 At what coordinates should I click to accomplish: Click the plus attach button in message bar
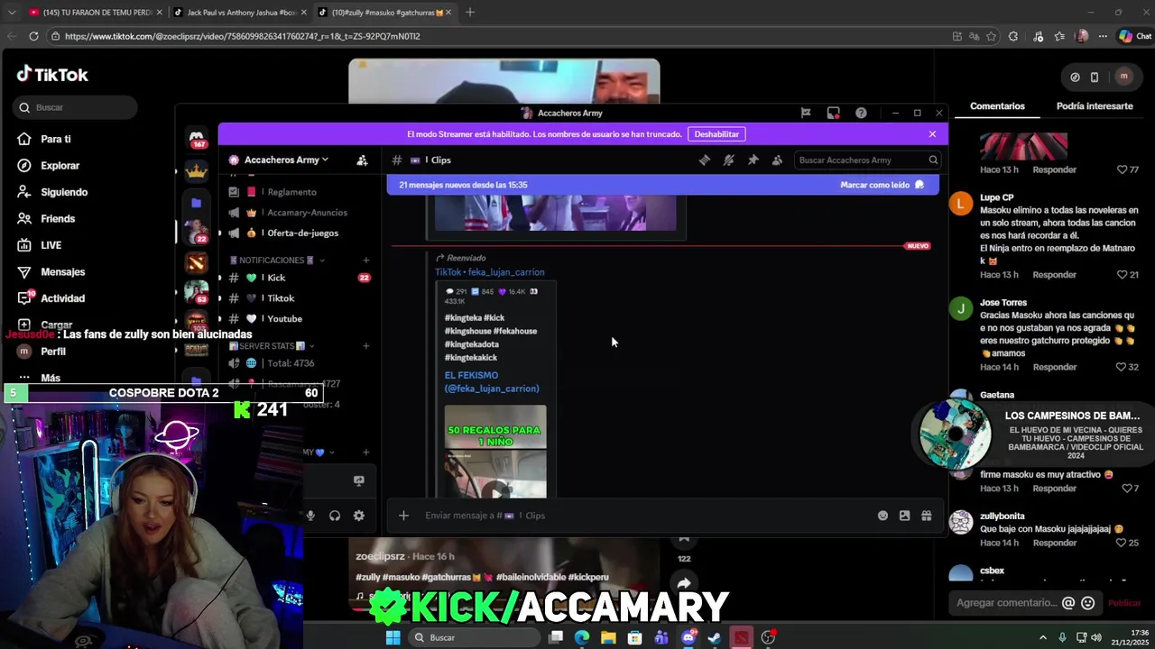click(403, 516)
